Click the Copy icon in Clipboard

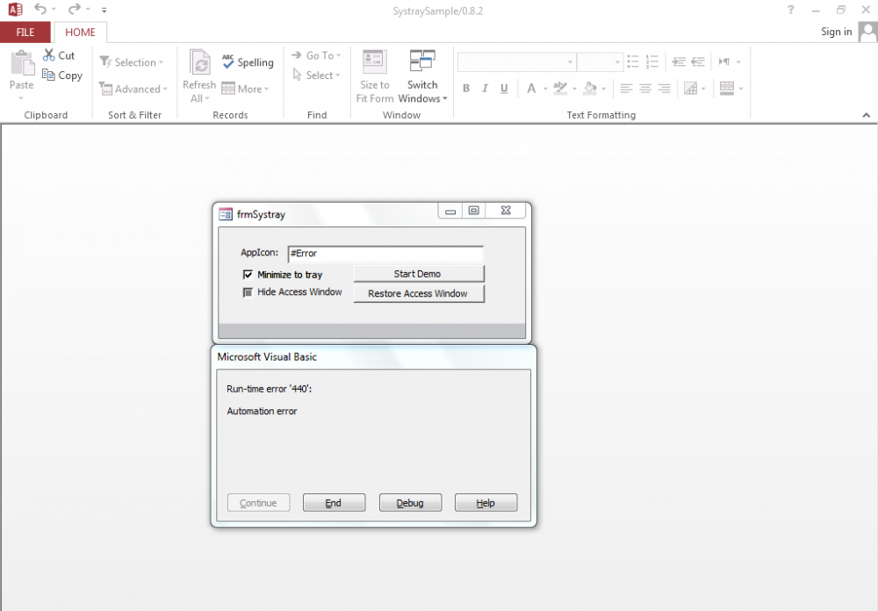point(48,75)
